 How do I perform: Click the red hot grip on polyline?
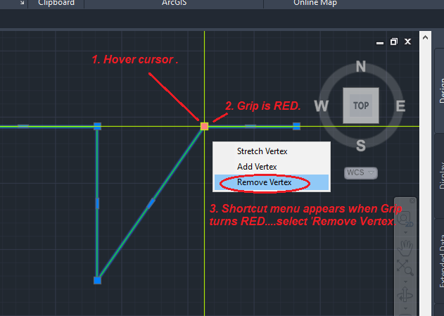click(205, 126)
